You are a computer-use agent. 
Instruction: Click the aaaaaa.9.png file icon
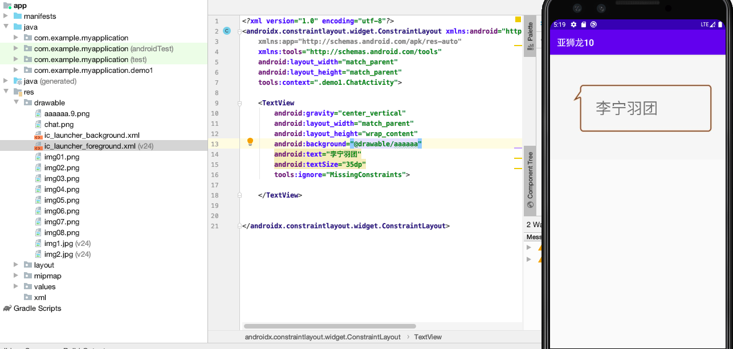click(38, 114)
